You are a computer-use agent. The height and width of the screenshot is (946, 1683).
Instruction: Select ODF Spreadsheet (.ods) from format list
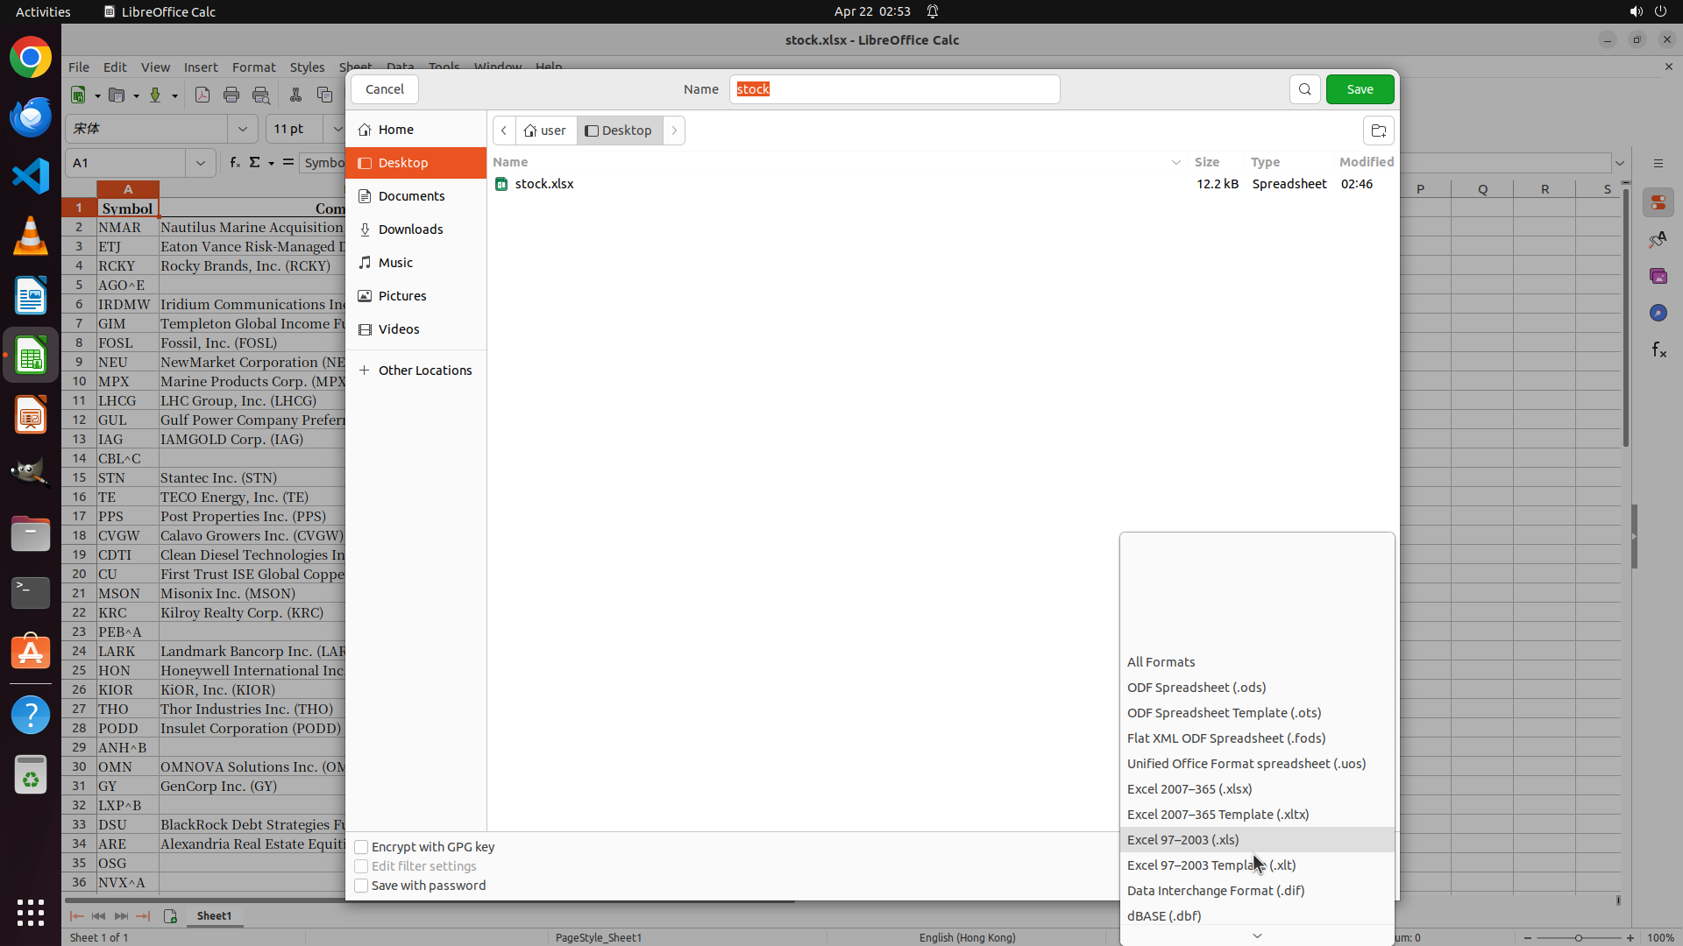point(1197,688)
